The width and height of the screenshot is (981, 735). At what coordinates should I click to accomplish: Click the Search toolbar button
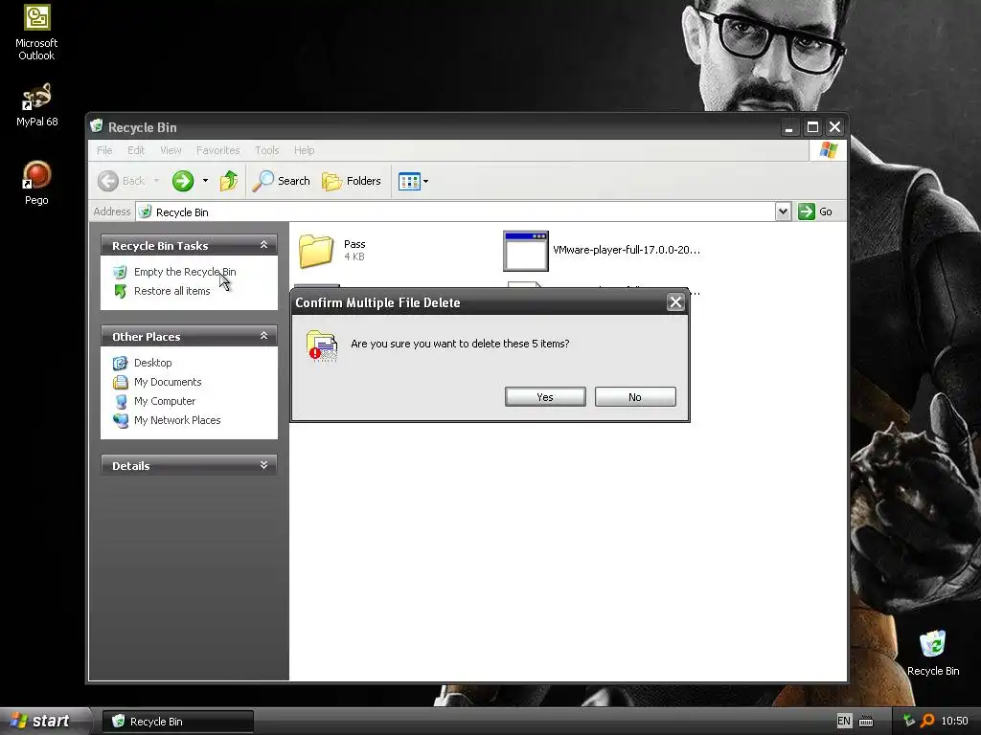tap(282, 181)
